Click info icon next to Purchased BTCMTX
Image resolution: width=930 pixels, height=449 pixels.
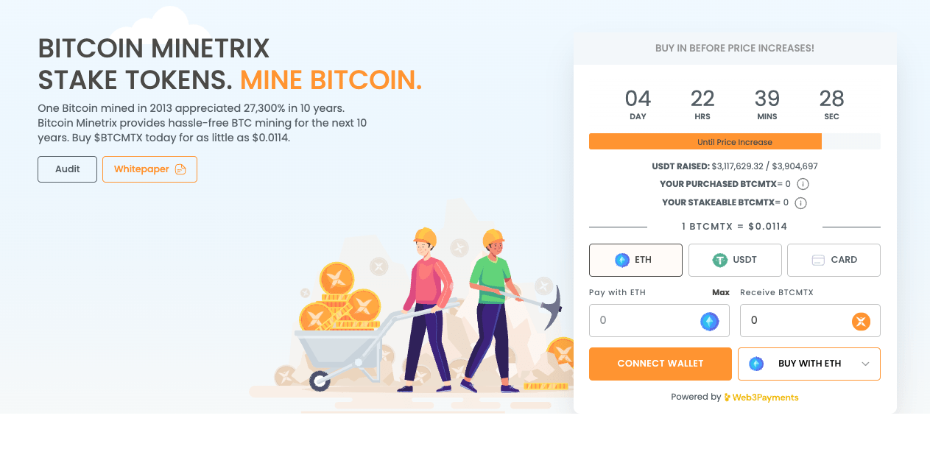coord(803,184)
